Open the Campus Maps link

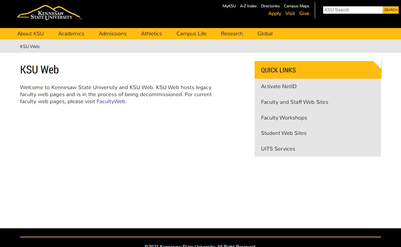[x=297, y=6]
